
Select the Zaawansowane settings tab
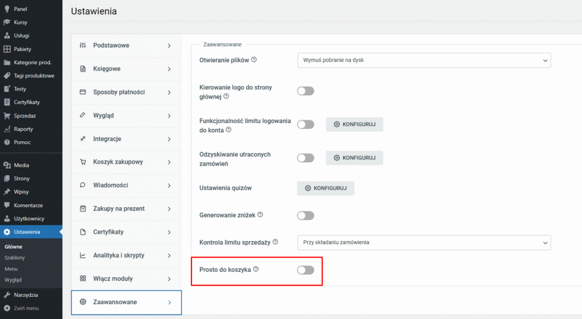pos(126,303)
